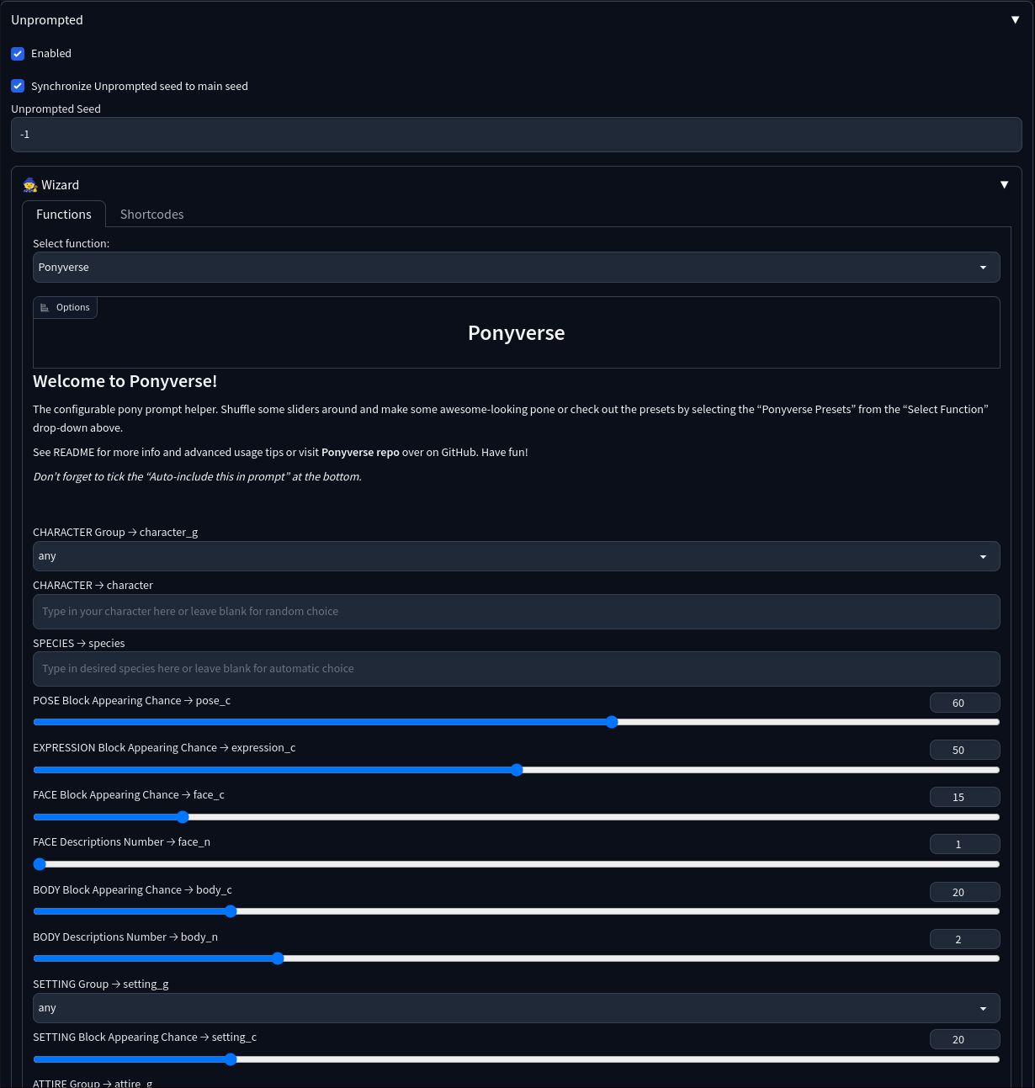Adjust the POSE Block Appearing Chance slider
This screenshot has height=1088, width=1035.
point(517,722)
